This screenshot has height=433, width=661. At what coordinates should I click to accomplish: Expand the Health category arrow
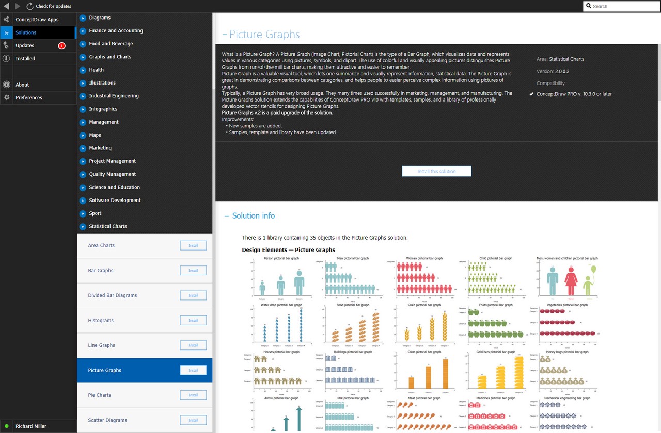point(83,70)
